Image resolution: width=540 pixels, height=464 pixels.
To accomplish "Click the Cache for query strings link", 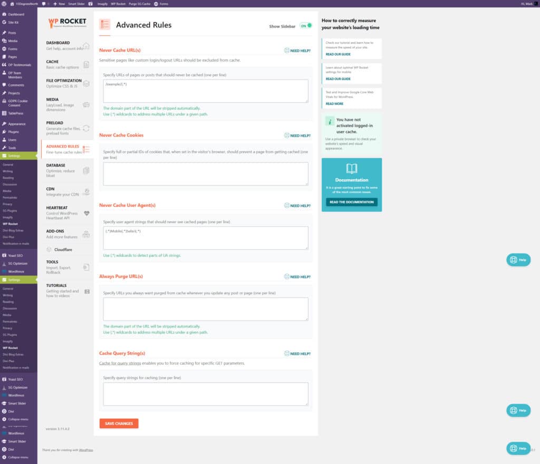I will (x=120, y=363).
